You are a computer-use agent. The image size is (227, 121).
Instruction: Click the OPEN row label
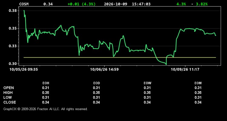click(x=8, y=88)
